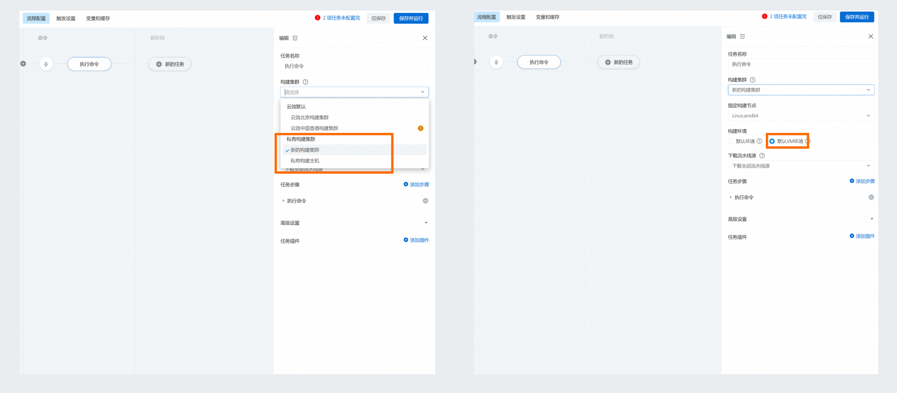The image size is (897, 393).
Task: Click the red warning icon in left header
Action: 317,18
